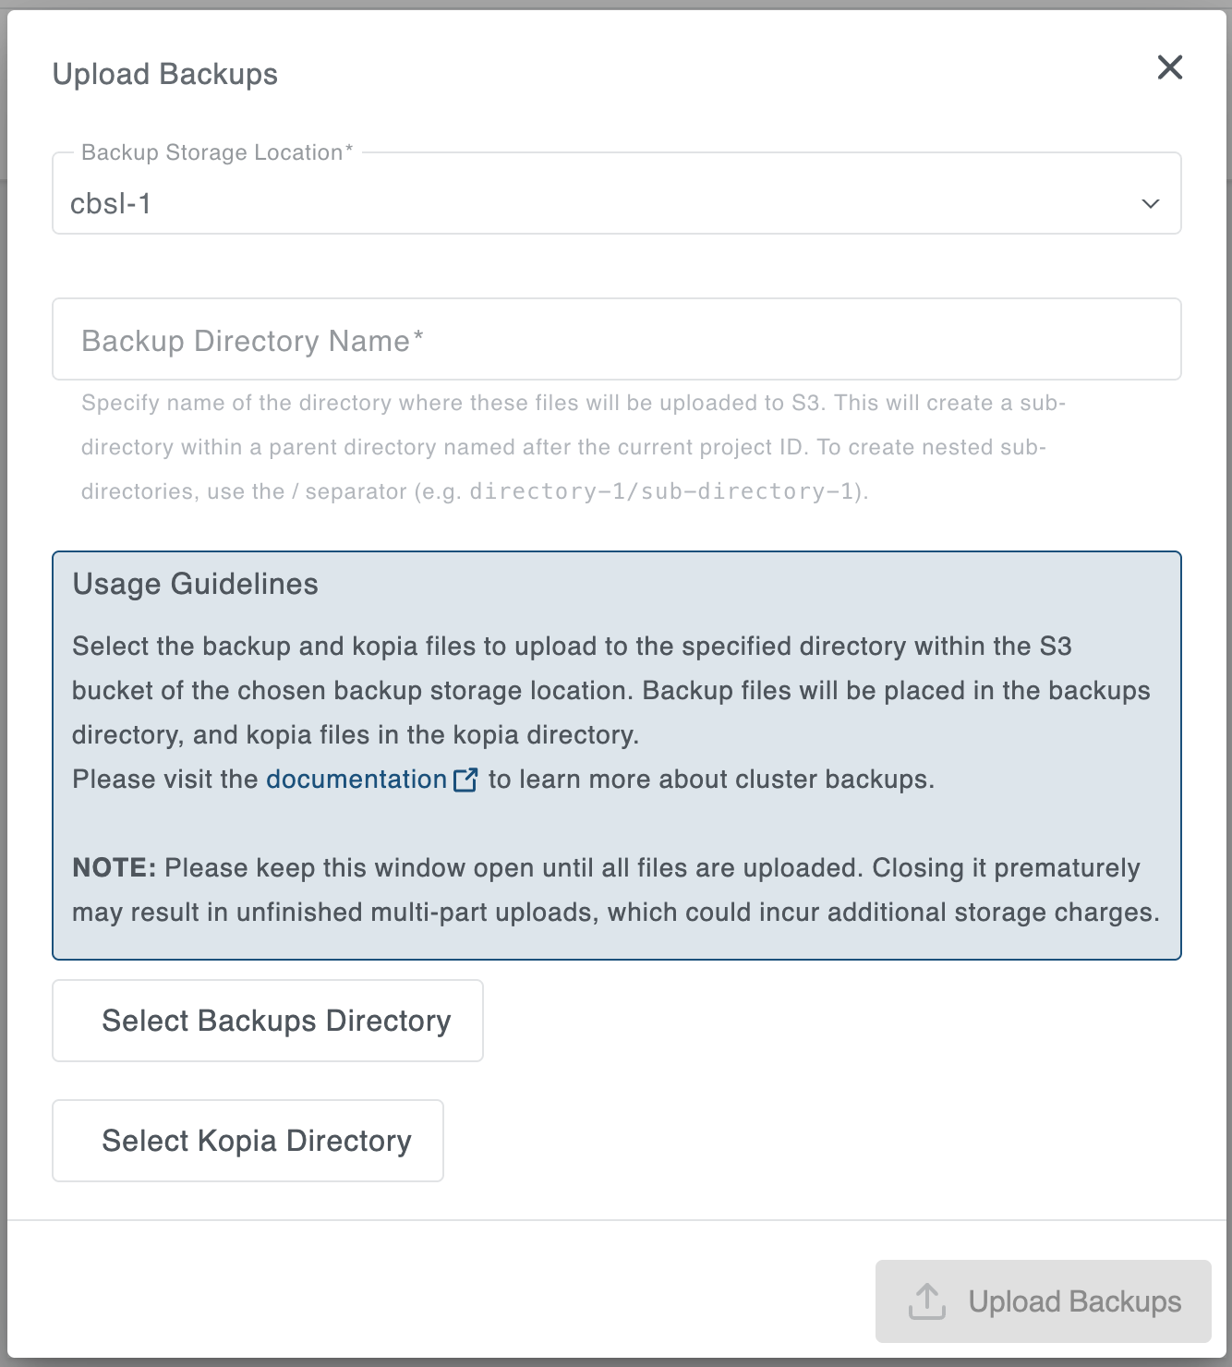Click the Backup Directory Name input field
The height and width of the screenshot is (1367, 1232).
tap(616, 339)
